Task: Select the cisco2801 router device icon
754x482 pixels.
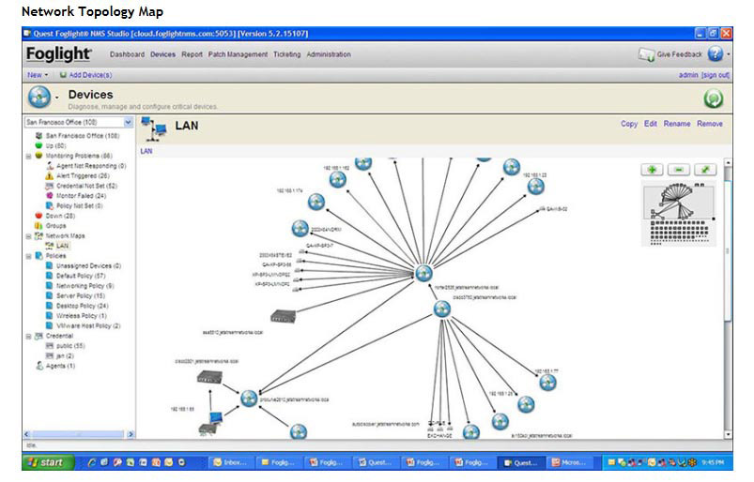Action: (209, 377)
